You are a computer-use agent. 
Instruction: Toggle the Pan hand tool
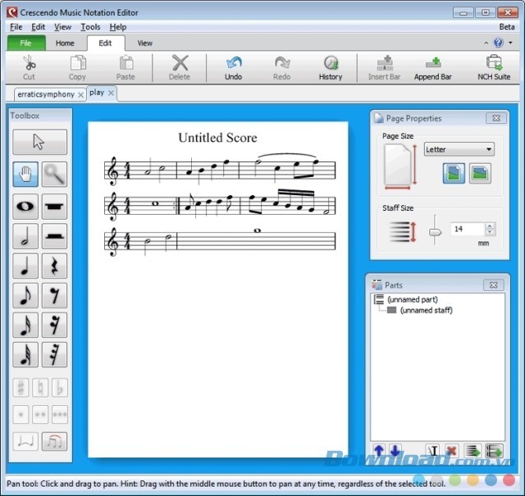pos(25,174)
